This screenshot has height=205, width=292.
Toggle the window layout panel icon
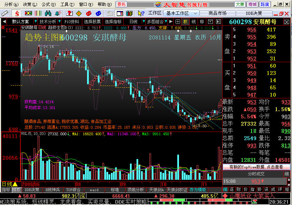pos(120,13)
